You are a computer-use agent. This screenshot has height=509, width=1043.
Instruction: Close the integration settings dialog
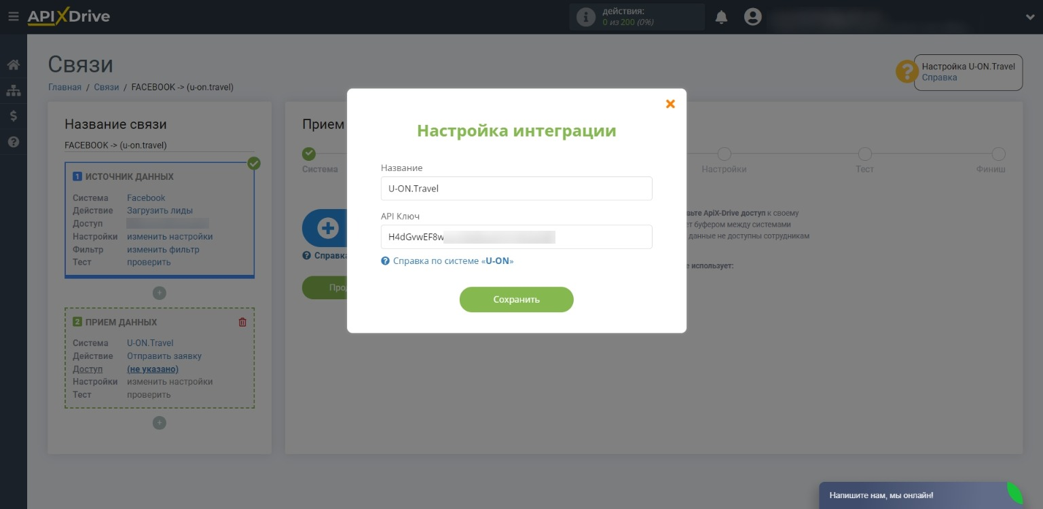click(670, 104)
